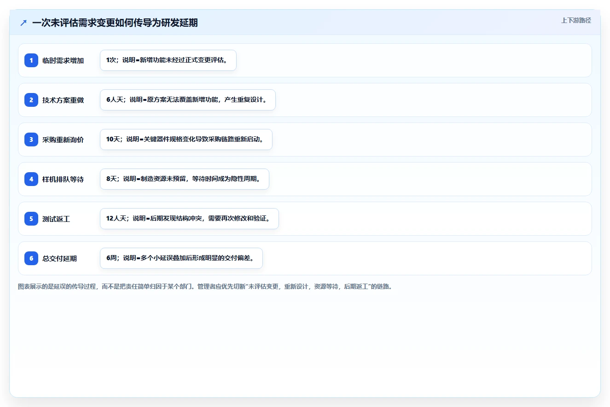Select the 采购重新询价 step label
The image size is (610, 407).
pos(63,140)
